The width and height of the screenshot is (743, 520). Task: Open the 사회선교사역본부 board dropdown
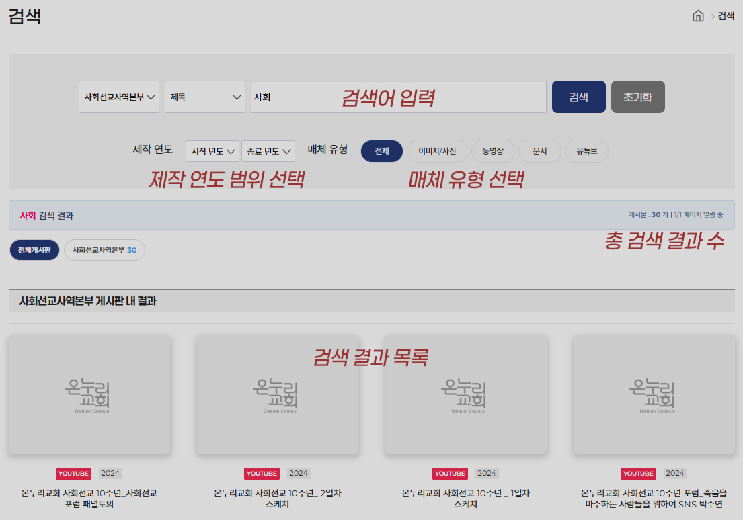[x=119, y=97]
